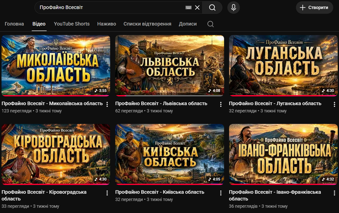
Task: Open more actions menu for Кіровоградська область video
Action: coord(107,193)
